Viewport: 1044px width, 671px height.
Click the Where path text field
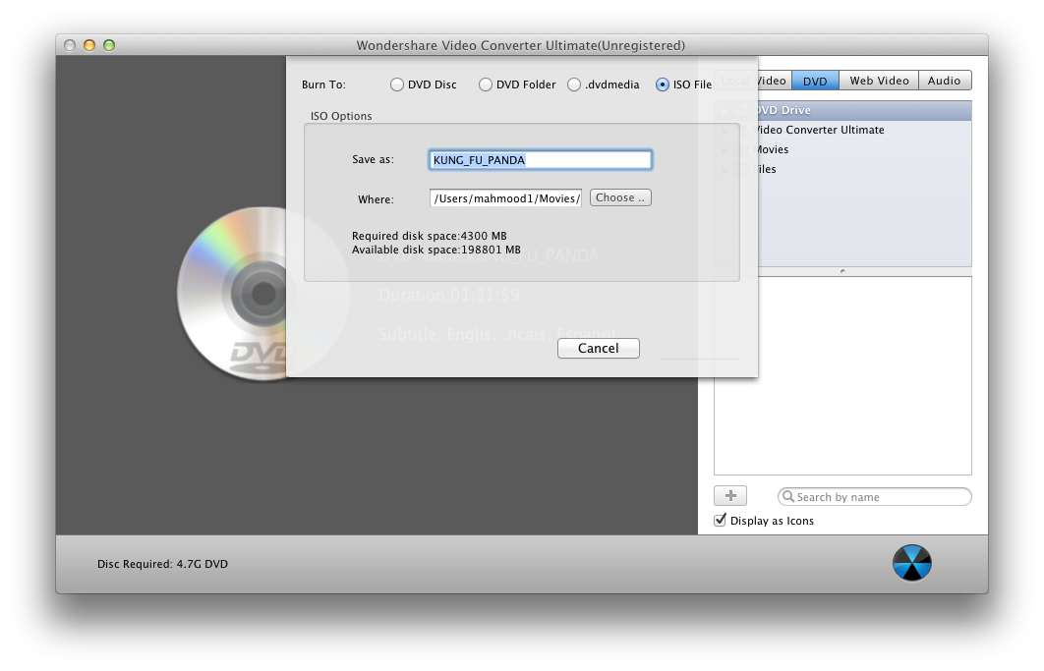[x=505, y=198]
